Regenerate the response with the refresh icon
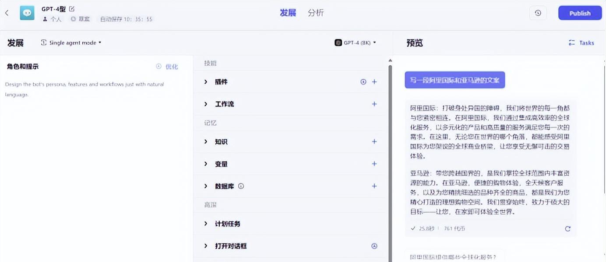 (568, 229)
